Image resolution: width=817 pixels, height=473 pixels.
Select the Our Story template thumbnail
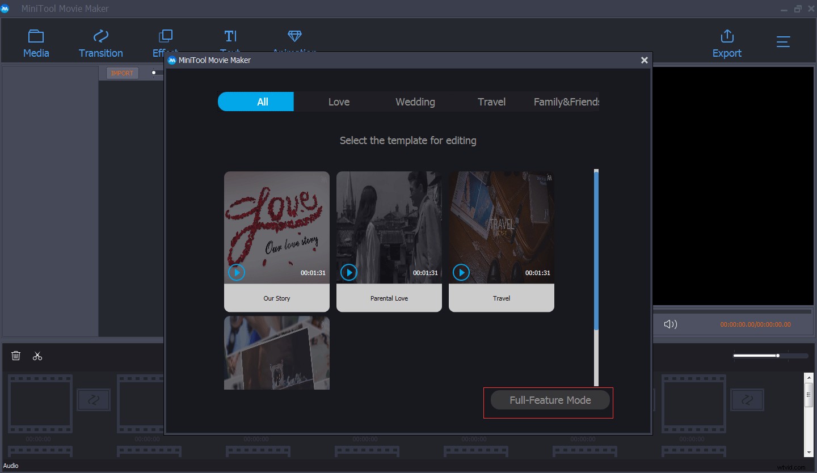276,227
